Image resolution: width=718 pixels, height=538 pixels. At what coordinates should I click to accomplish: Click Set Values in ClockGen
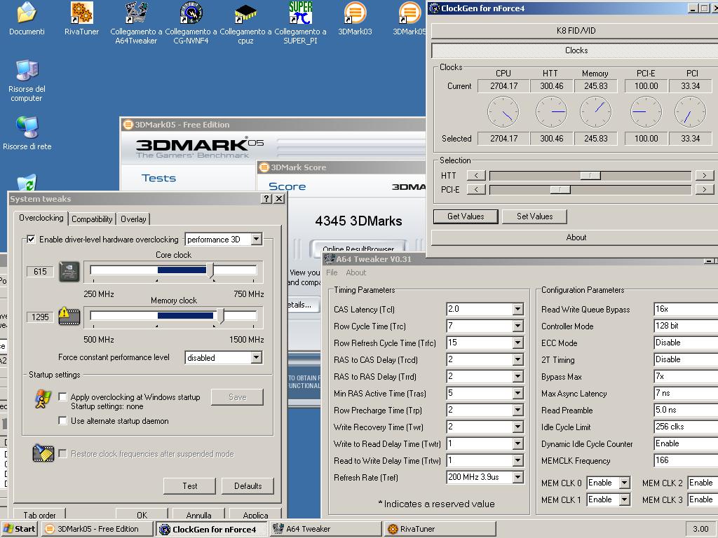coord(534,216)
